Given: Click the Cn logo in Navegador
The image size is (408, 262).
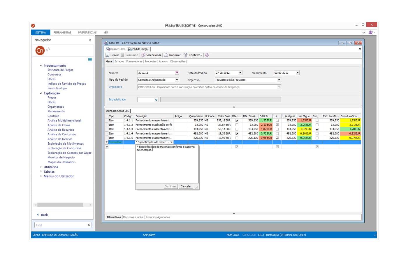Looking at the screenshot, I should 40,51.
